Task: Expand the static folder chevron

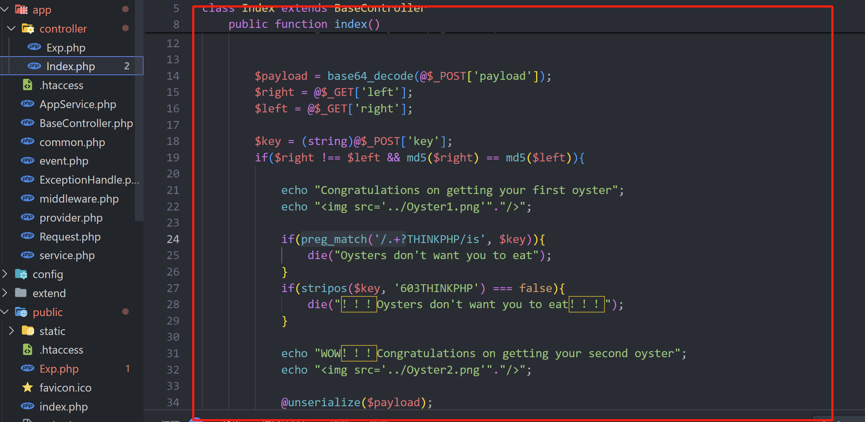Action: (x=11, y=331)
